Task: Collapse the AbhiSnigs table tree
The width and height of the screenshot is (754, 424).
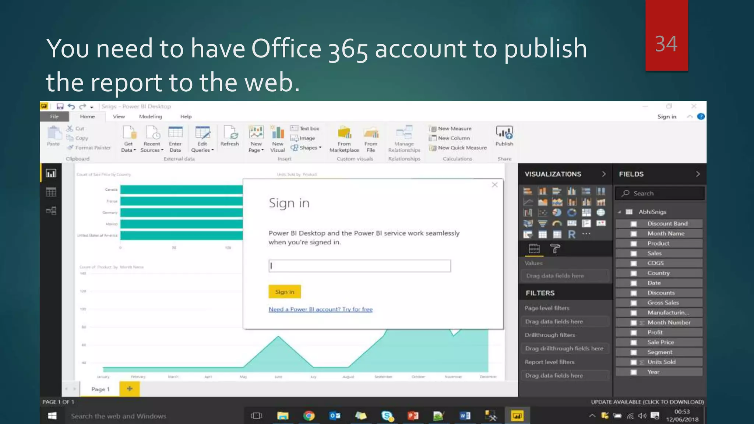Action: coord(620,212)
